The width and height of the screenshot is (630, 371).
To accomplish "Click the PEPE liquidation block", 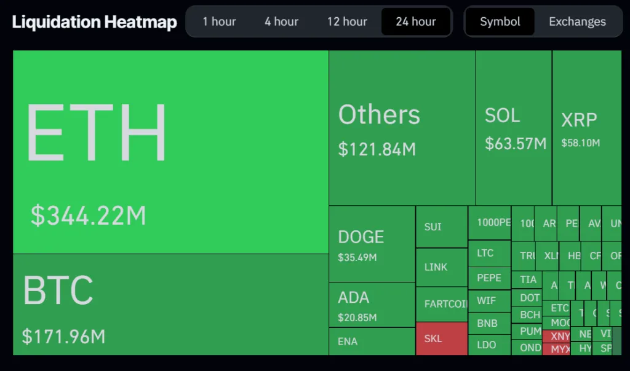I will point(489,278).
